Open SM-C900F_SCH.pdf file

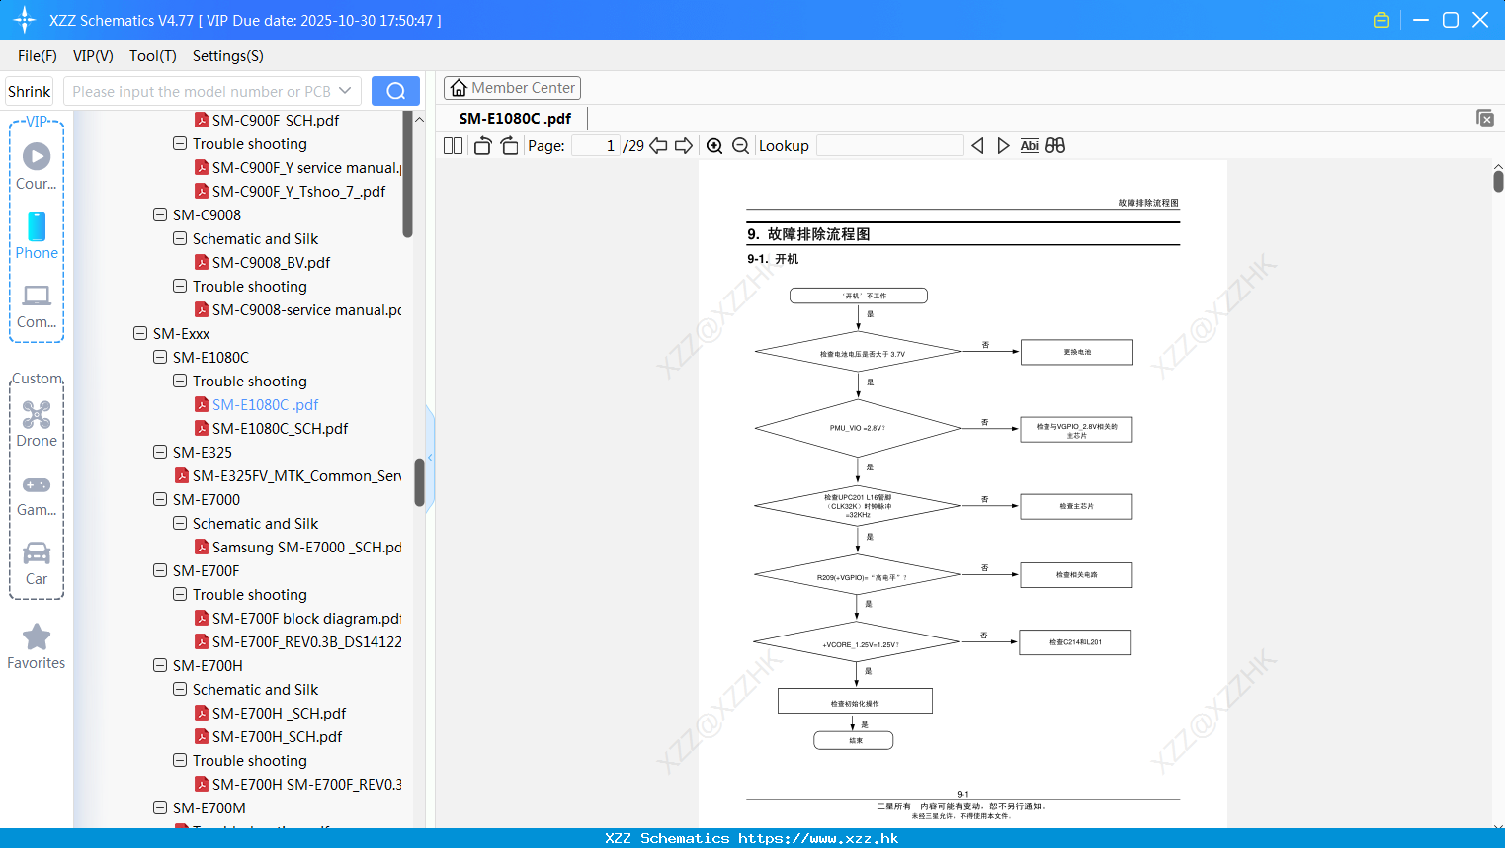pos(276,120)
